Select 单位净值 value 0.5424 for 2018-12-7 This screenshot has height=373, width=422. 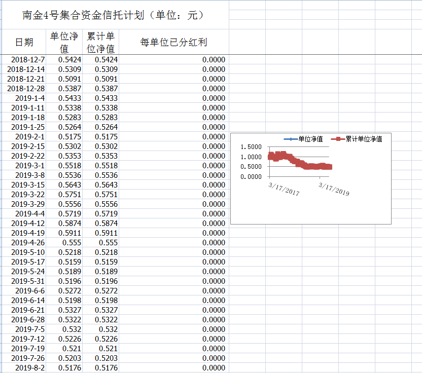pyautogui.click(x=64, y=59)
